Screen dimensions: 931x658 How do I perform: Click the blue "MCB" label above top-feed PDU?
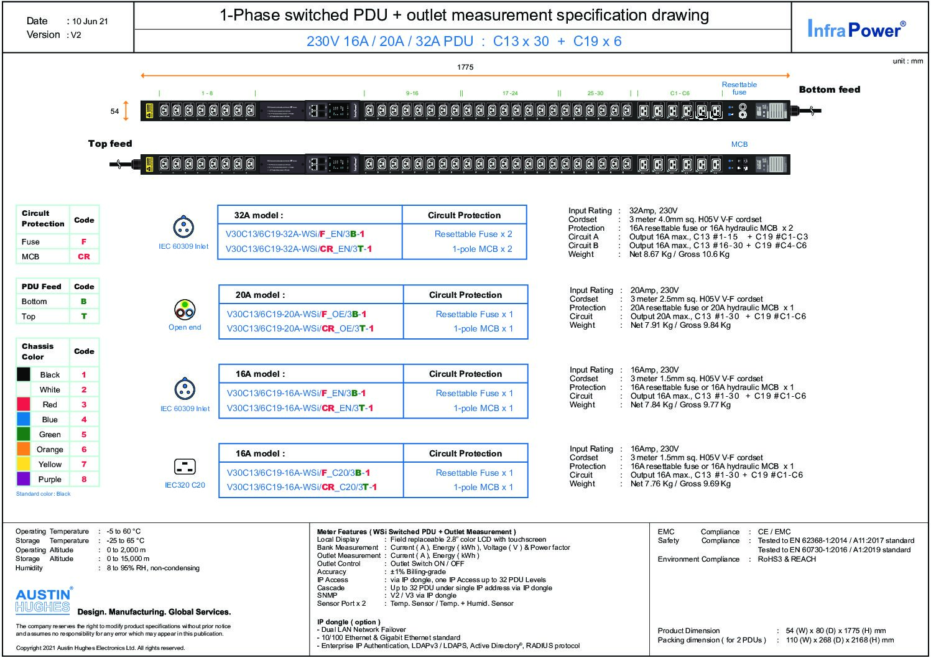tap(739, 144)
